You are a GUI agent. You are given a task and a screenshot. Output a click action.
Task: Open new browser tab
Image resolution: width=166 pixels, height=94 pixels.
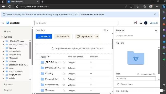tap(42, 2)
